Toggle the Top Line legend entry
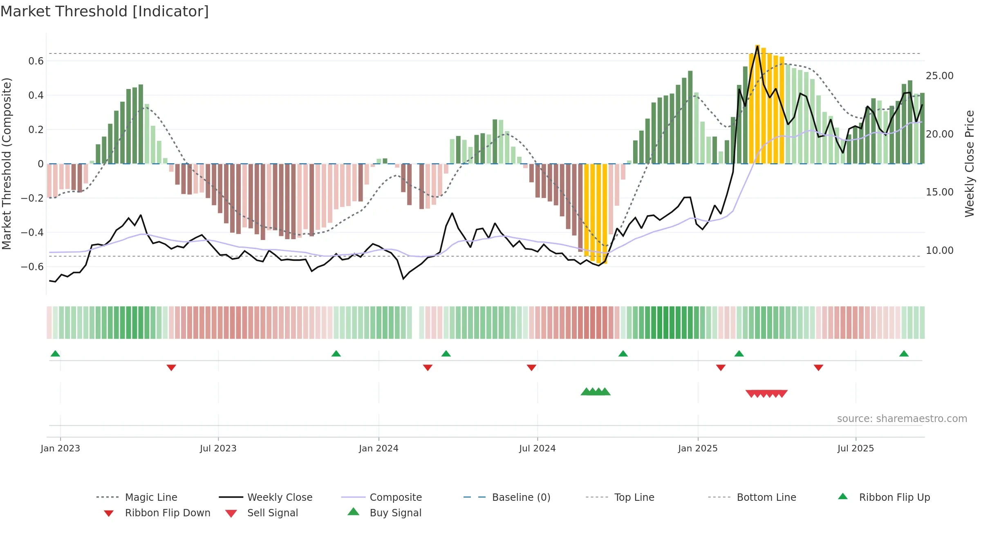Image resolution: width=981 pixels, height=551 pixels. click(620, 497)
